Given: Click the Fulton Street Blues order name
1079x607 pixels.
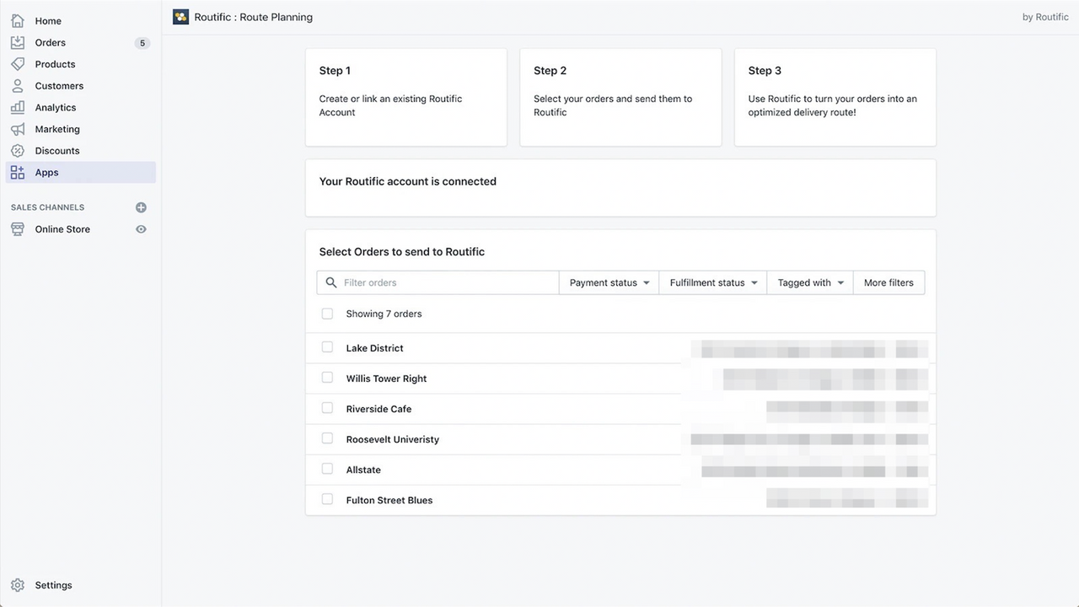Looking at the screenshot, I should (389, 500).
